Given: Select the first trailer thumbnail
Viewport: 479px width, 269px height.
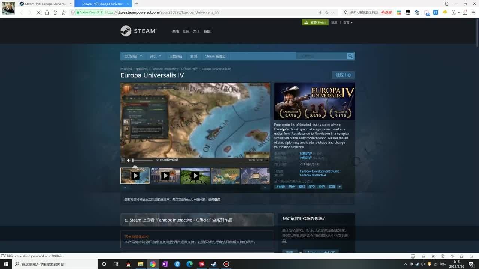Looking at the screenshot, I should click(x=135, y=176).
